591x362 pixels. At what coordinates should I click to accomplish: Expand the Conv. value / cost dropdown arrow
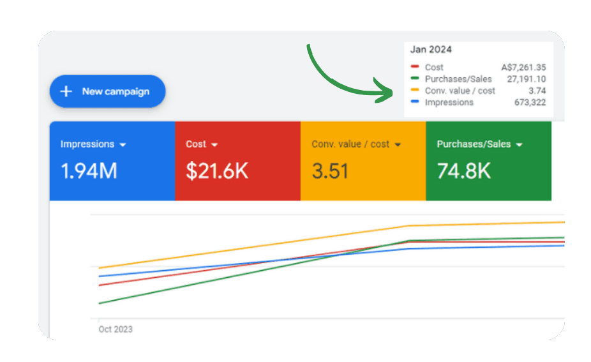[x=398, y=145]
